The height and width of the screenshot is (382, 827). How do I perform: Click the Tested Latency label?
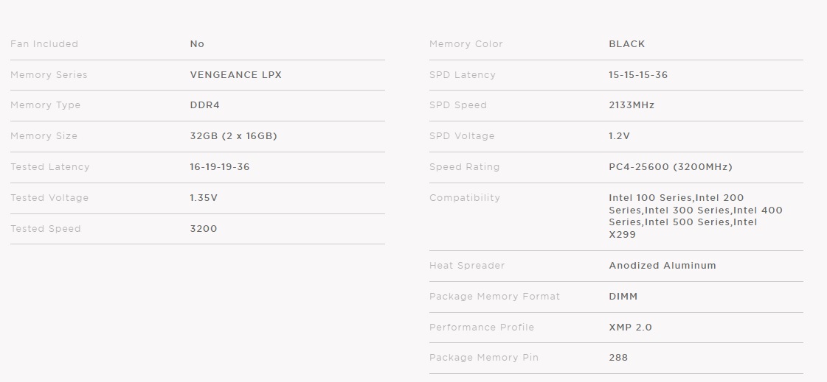point(50,167)
